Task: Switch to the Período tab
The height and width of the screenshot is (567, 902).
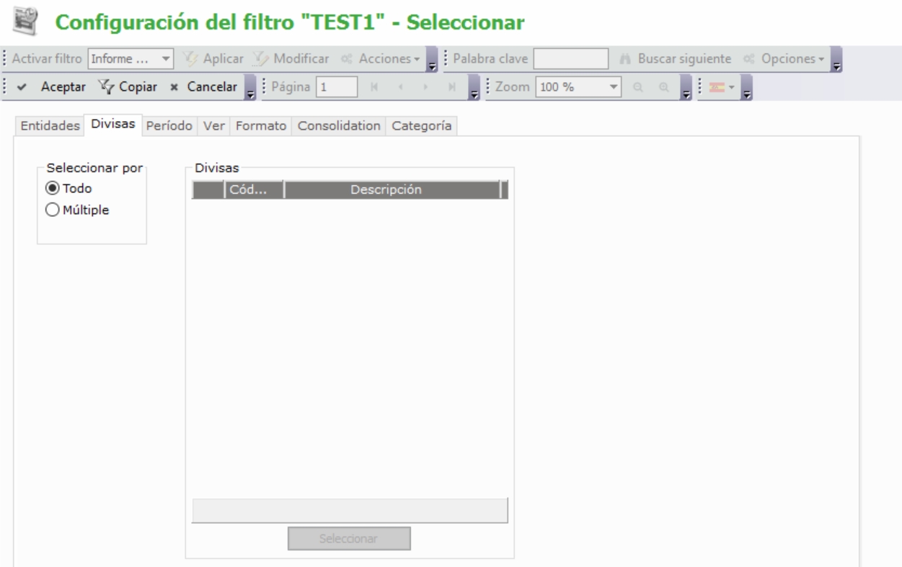Action: [x=169, y=125]
